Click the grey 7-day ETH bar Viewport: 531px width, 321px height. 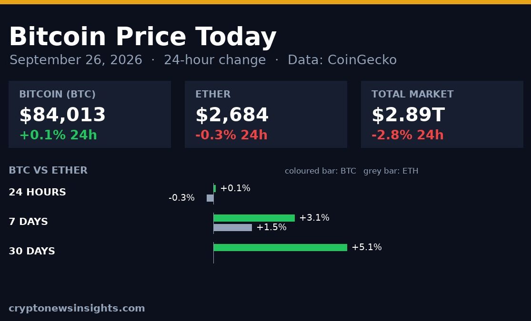point(233,228)
